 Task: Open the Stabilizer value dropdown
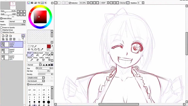point(143,3)
